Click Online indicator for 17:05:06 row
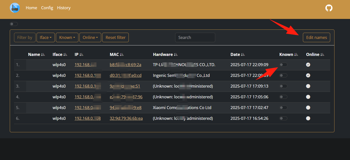Image resolution: width=350 pixels, height=160 pixels. pos(308,97)
